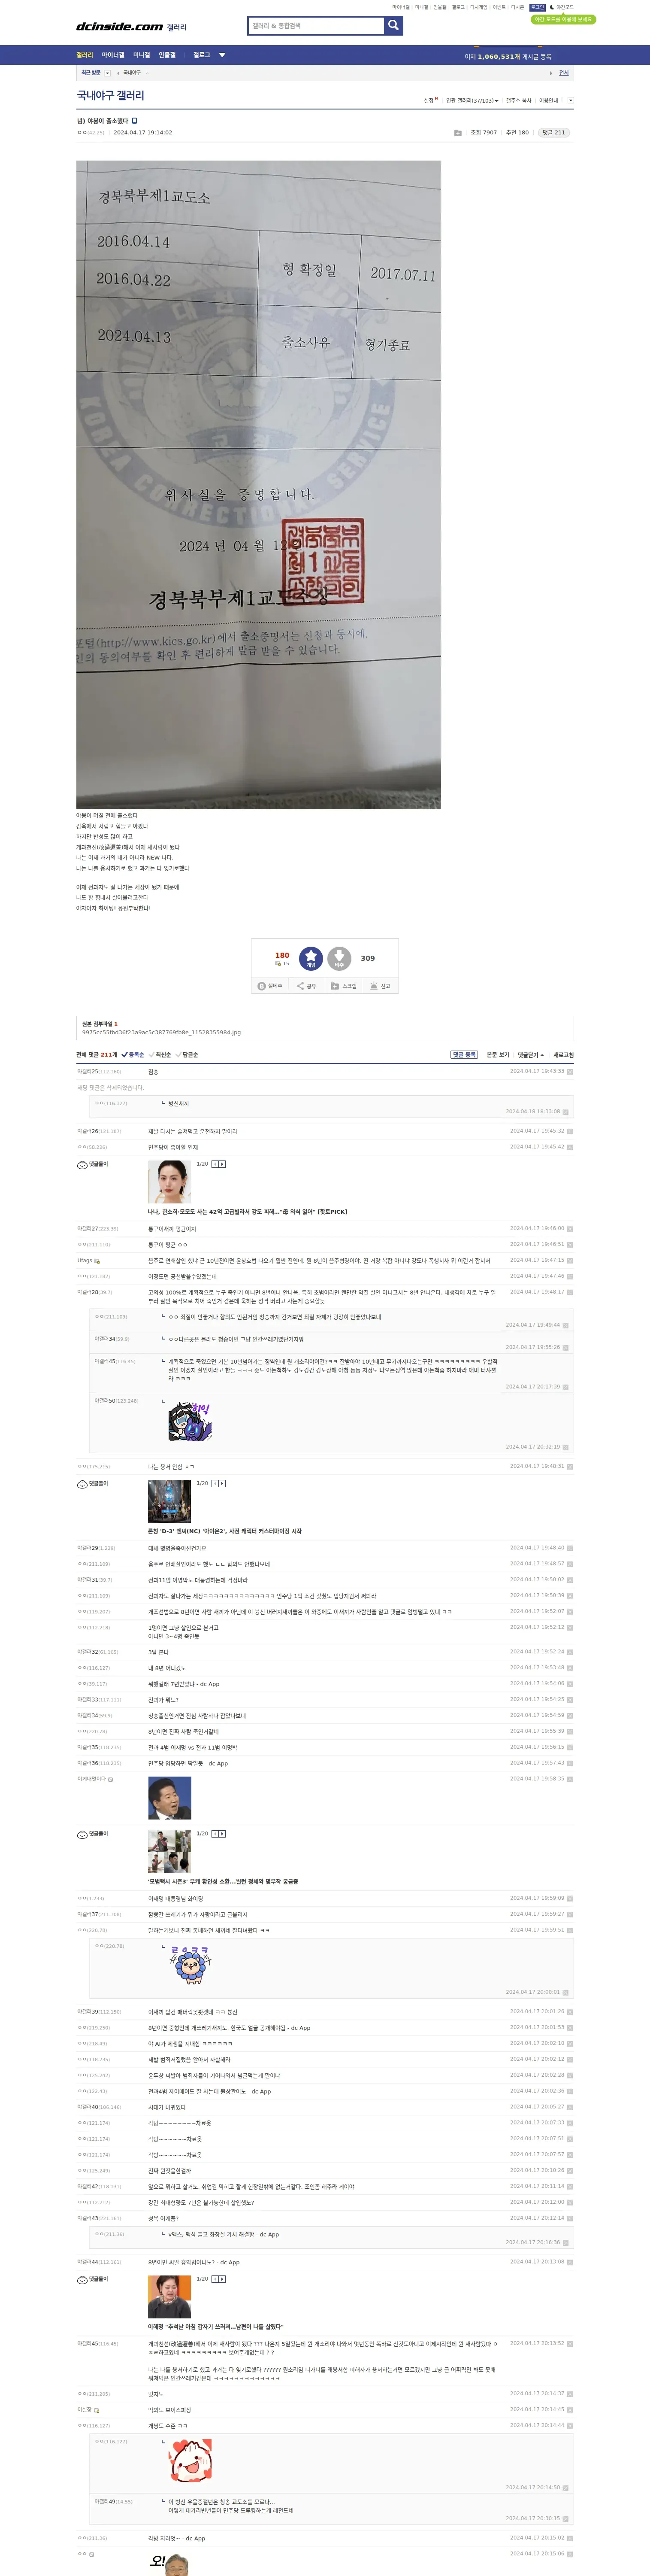Sort comments by 최신순
Screen dimensions: 650x2576
tap(160, 1054)
